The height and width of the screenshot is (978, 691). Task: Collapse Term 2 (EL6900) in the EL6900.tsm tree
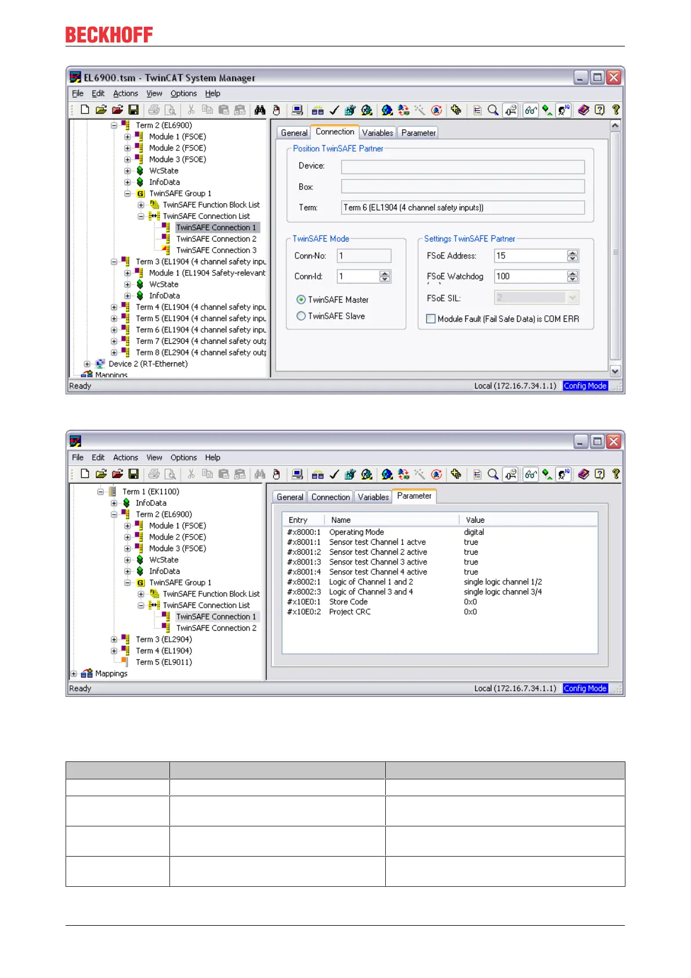(114, 125)
